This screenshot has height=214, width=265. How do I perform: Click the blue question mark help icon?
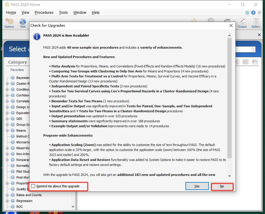253,13
